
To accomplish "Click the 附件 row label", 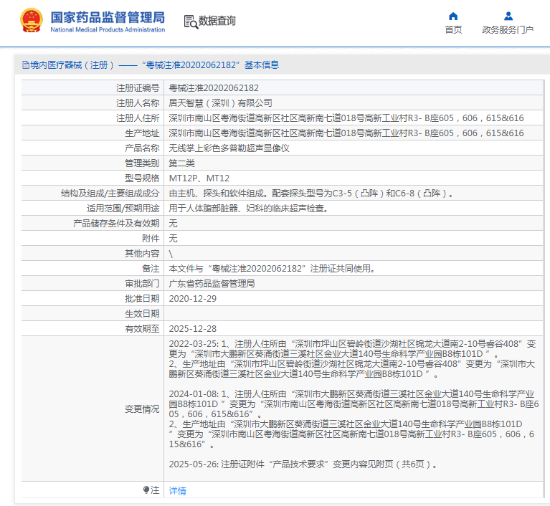I will point(151,239).
